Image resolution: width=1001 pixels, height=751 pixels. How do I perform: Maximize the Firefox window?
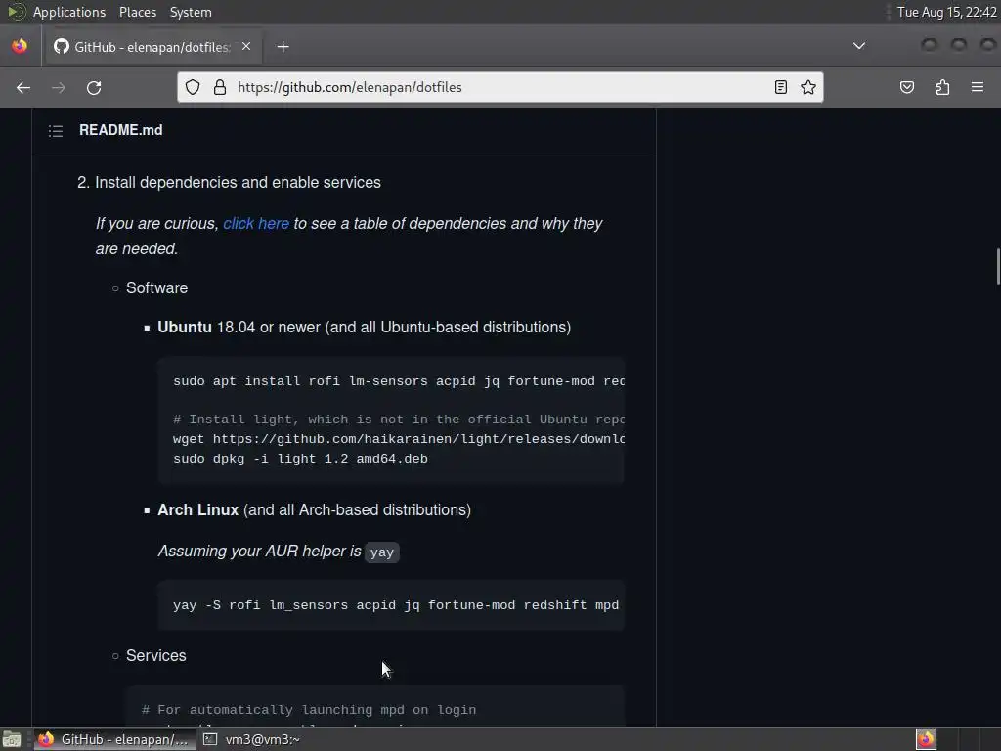[959, 44]
